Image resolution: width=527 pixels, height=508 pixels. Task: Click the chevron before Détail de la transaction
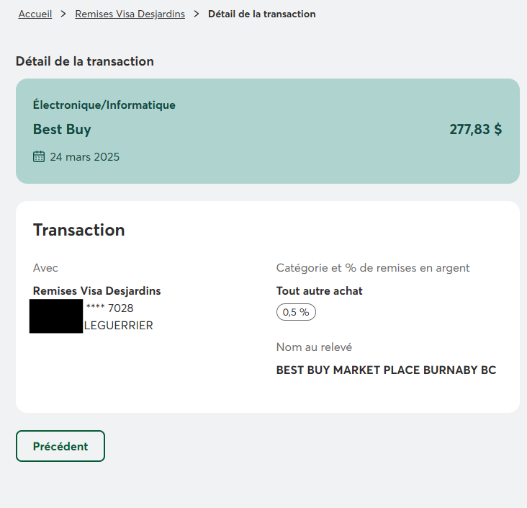197,14
